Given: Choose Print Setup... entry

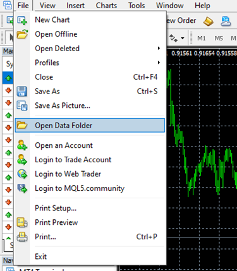Looking at the screenshot, I should pyautogui.click(x=56, y=208).
